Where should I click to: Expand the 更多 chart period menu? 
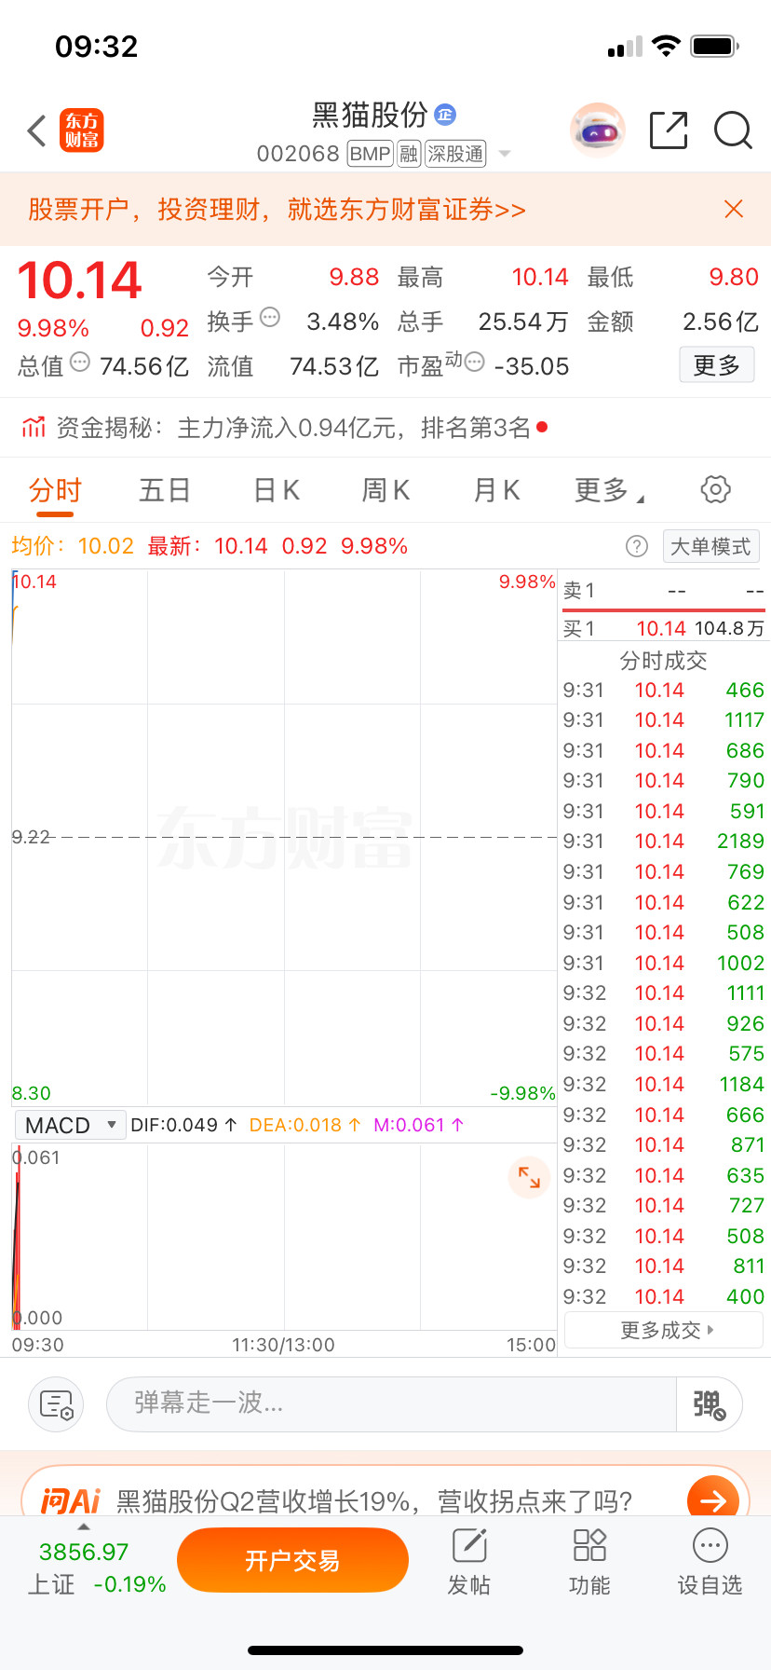coord(609,489)
